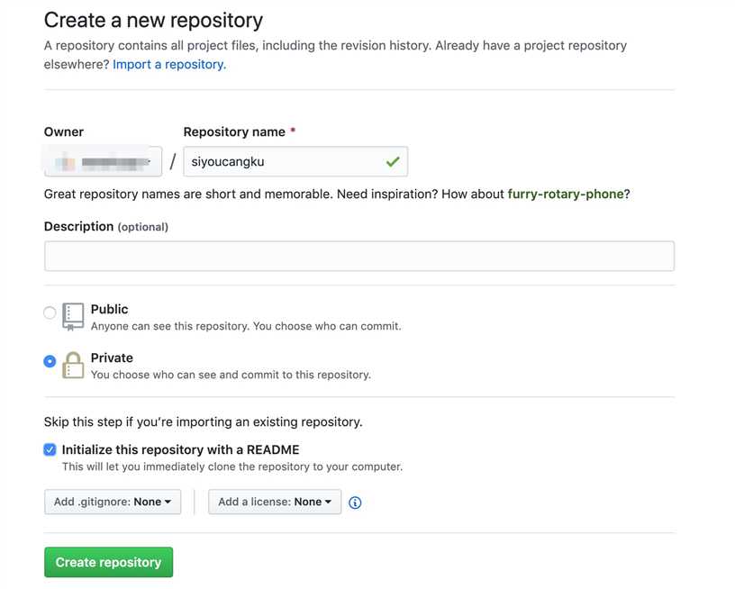
Task: Open the Add a license dropdown
Action: click(x=275, y=502)
